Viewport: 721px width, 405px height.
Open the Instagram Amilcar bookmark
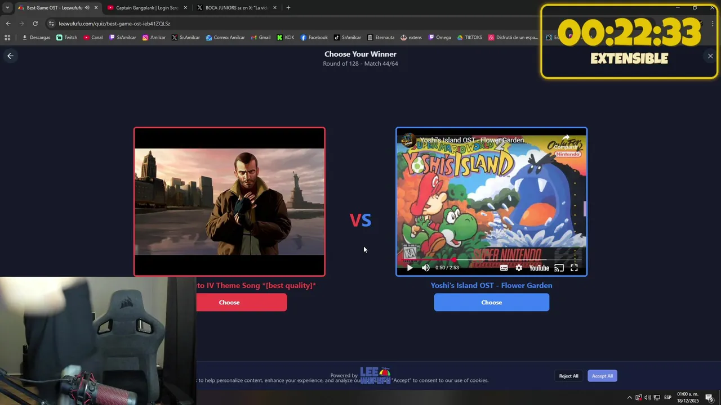(154, 38)
